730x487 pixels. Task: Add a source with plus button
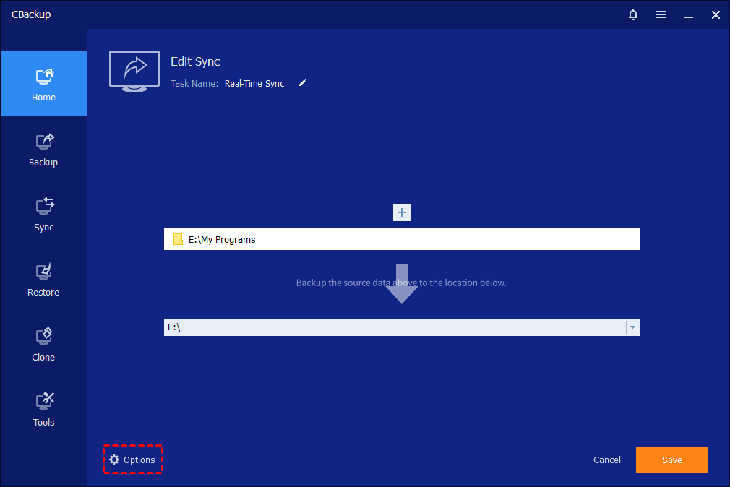(x=402, y=212)
